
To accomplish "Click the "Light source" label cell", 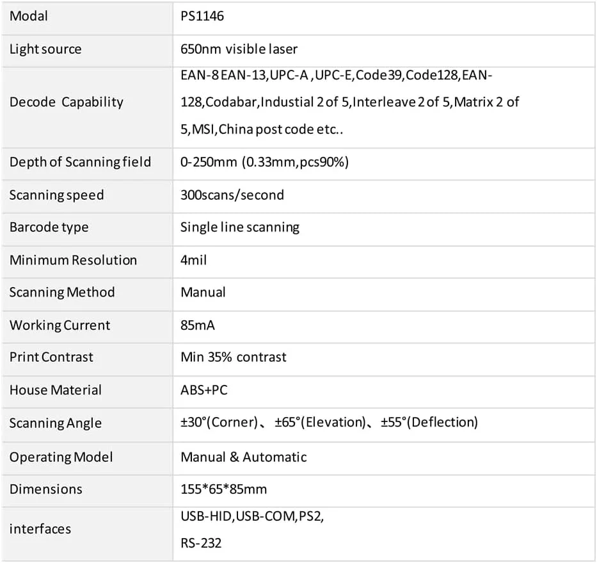I will pyautogui.click(x=45, y=49).
